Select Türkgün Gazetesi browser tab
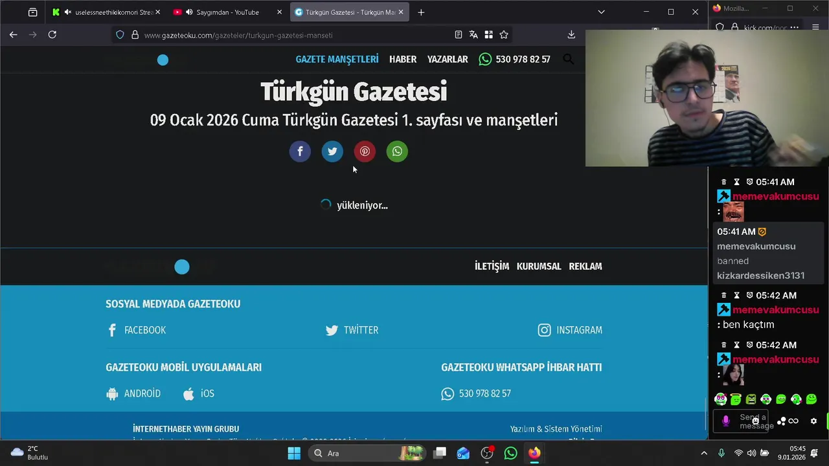The width and height of the screenshot is (829, 466). pos(350,12)
